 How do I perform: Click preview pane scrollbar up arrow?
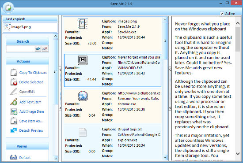238,23
